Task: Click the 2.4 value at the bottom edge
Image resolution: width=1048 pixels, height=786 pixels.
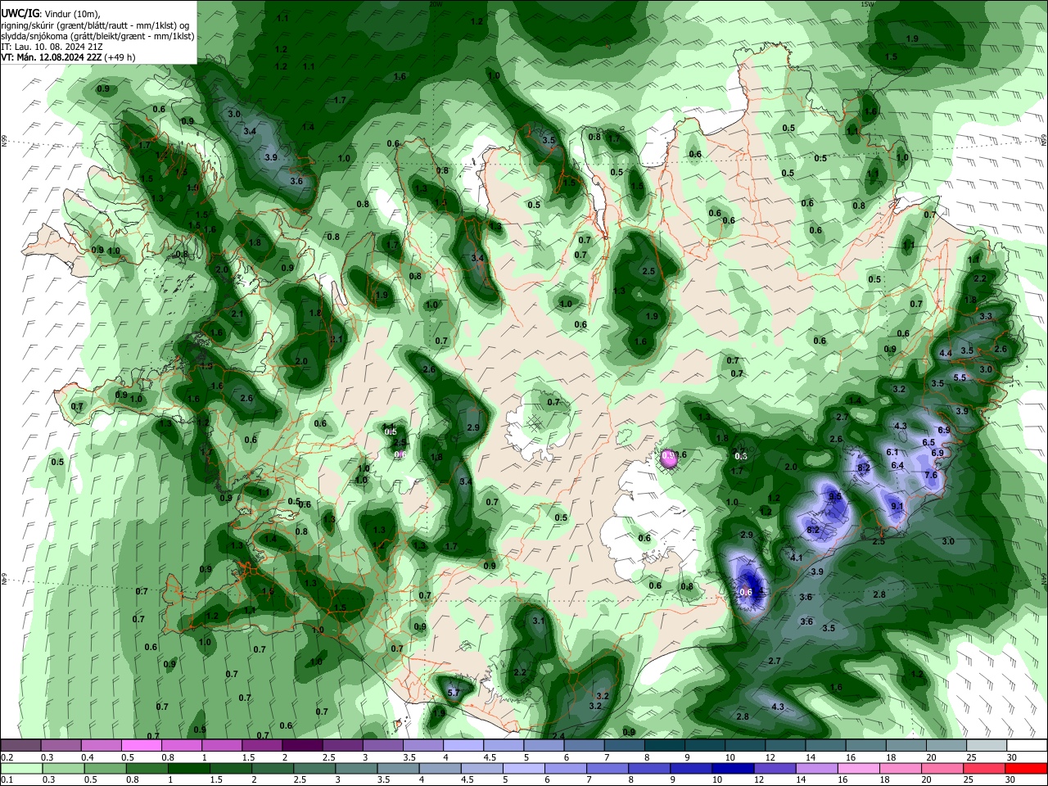Action: pos(558,736)
